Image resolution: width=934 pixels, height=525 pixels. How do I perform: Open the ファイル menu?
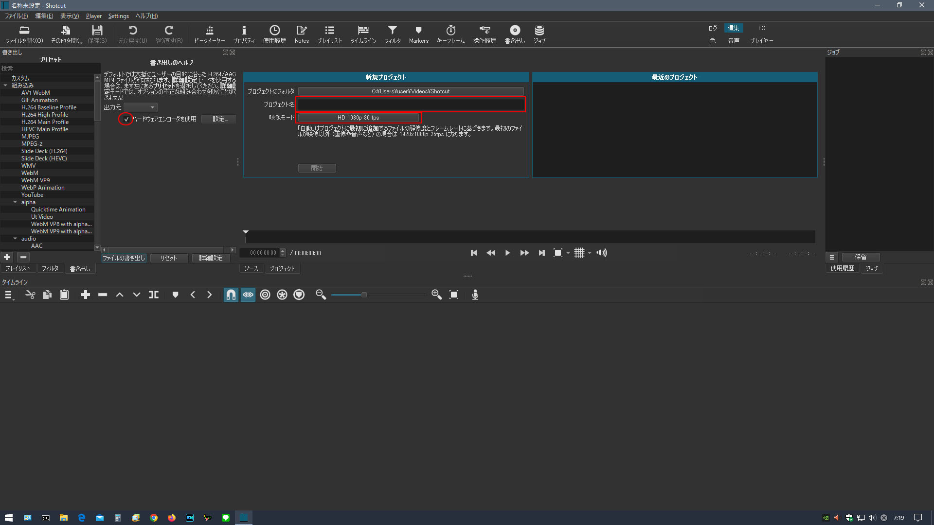pyautogui.click(x=16, y=16)
